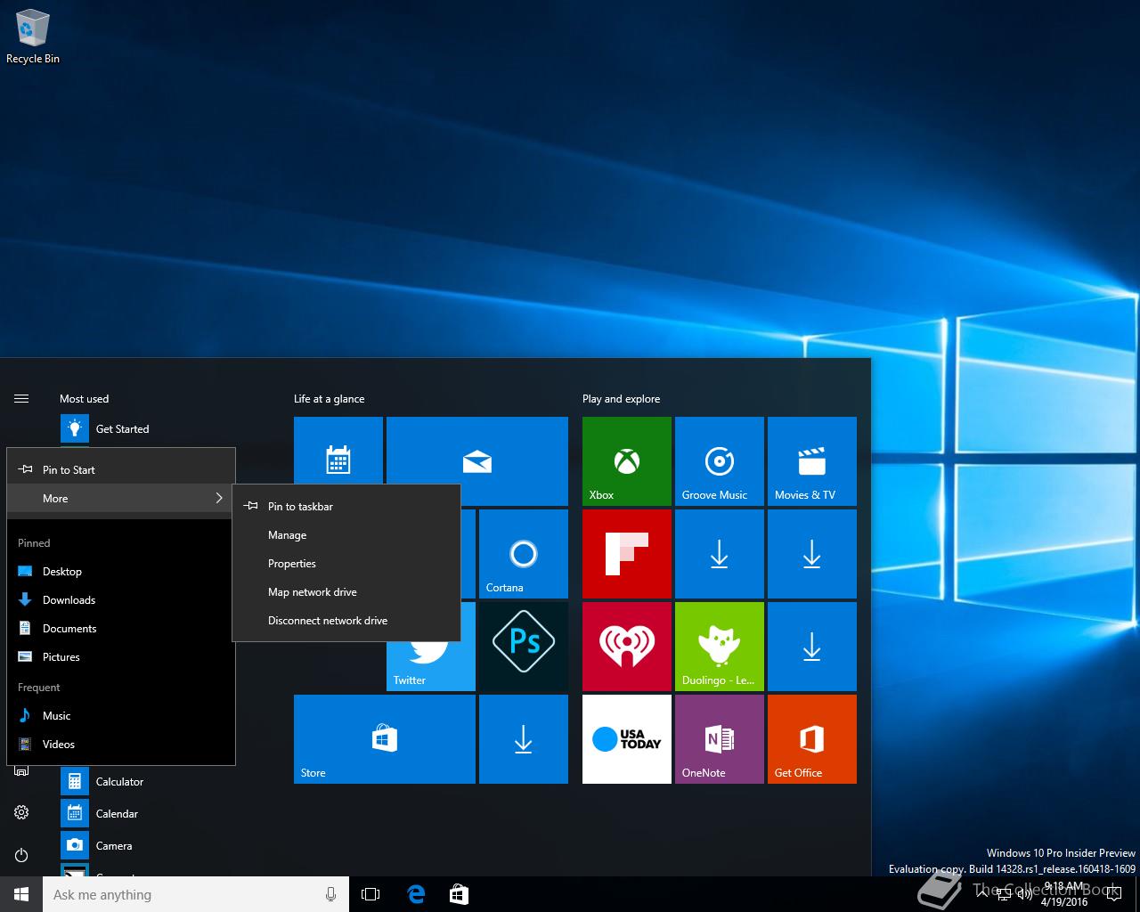
Task: Open Calculator from the app list
Action: pos(148,782)
